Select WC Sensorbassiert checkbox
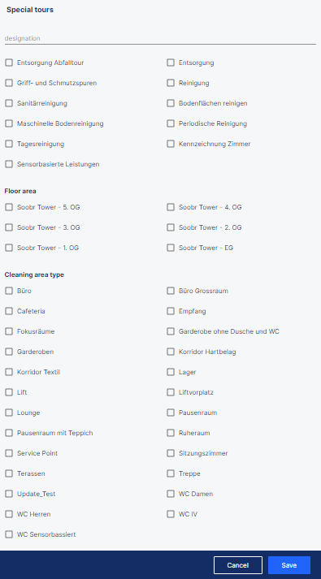 coord(9,534)
